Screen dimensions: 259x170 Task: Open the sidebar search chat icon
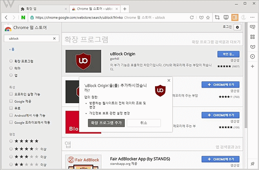click(252, 27)
